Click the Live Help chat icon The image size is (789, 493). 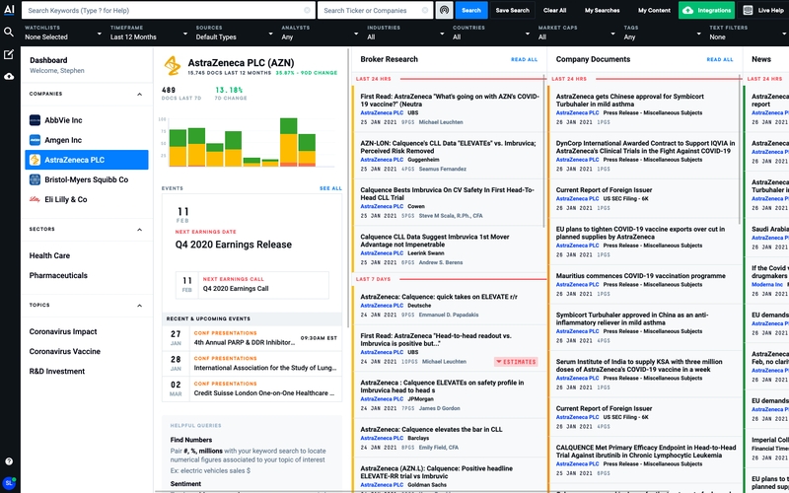(x=749, y=10)
